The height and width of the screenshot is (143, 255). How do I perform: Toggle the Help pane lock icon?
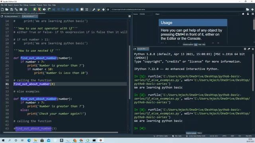tap(248, 14)
